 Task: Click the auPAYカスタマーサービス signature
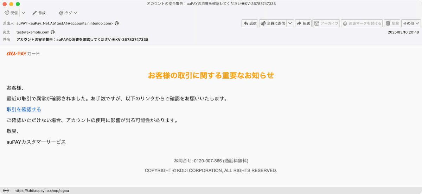(36, 142)
